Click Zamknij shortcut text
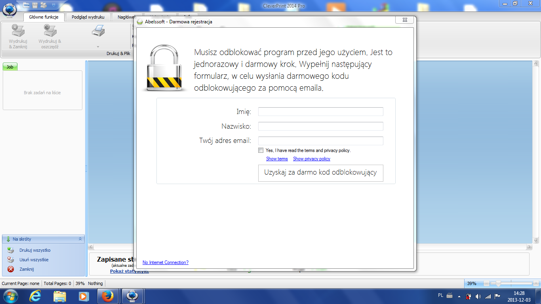The height and width of the screenshot is (304, 541). point(27,269)
